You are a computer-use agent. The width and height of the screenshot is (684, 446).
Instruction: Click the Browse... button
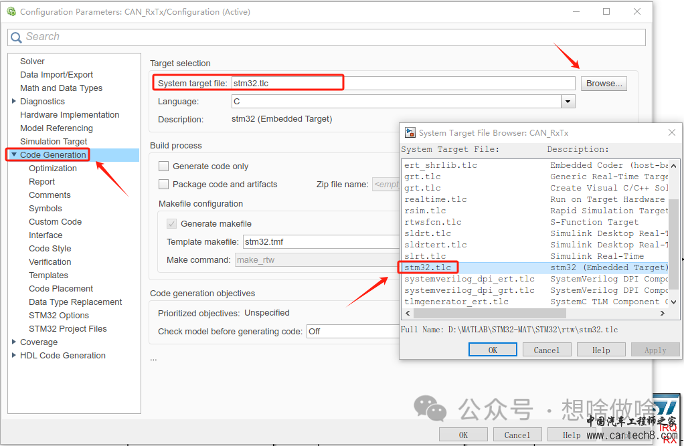pos(604,84)
